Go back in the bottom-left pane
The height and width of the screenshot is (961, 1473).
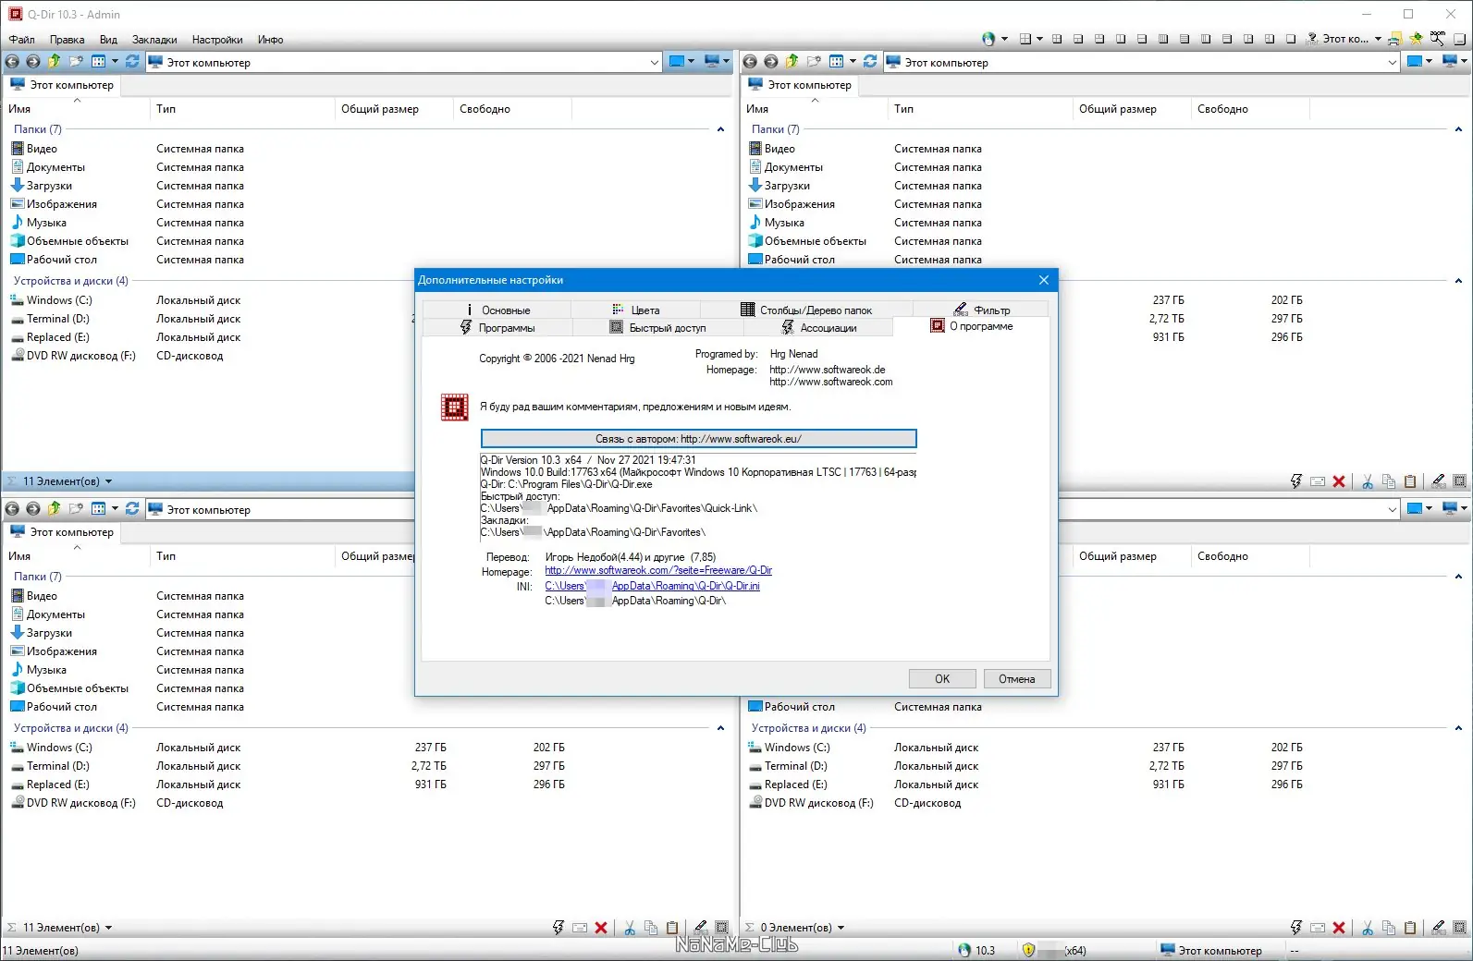coord(12,509)
